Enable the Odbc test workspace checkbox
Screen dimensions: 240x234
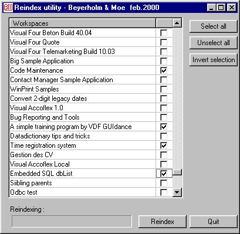coord(164,192)
